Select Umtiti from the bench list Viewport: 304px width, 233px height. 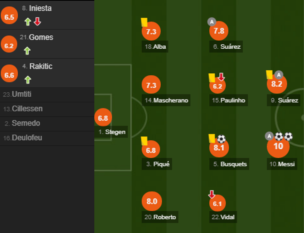[21, 94]
